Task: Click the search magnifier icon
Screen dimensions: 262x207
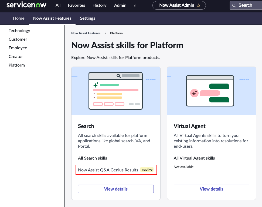Action: pyautogui.click(x=234, y=5)
